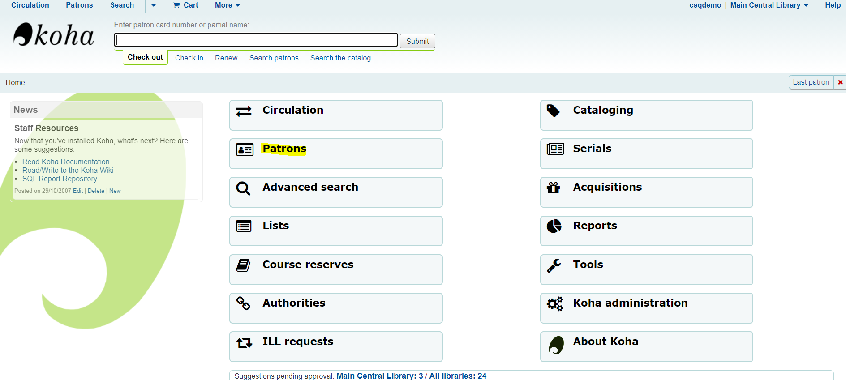Open Main Central Library: 3 suggestions
Screen dimensions: 846x380
click(380, 376)
